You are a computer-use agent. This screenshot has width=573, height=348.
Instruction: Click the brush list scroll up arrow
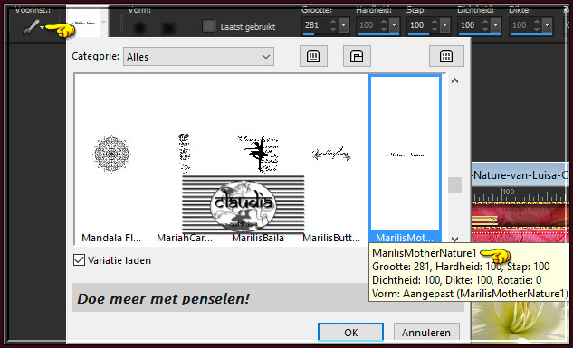pyautogui.click(x=454, y=81)
